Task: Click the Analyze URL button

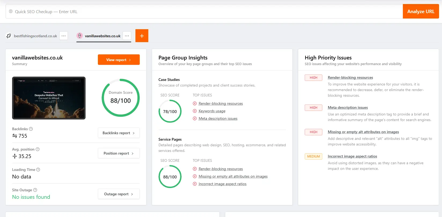Action: [421, 12]
